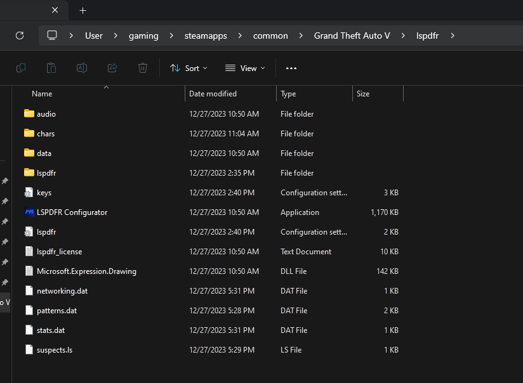Close the current Explorer tab
The height and width of the screenshot is (383, 523).
click(x=55, y=11)
